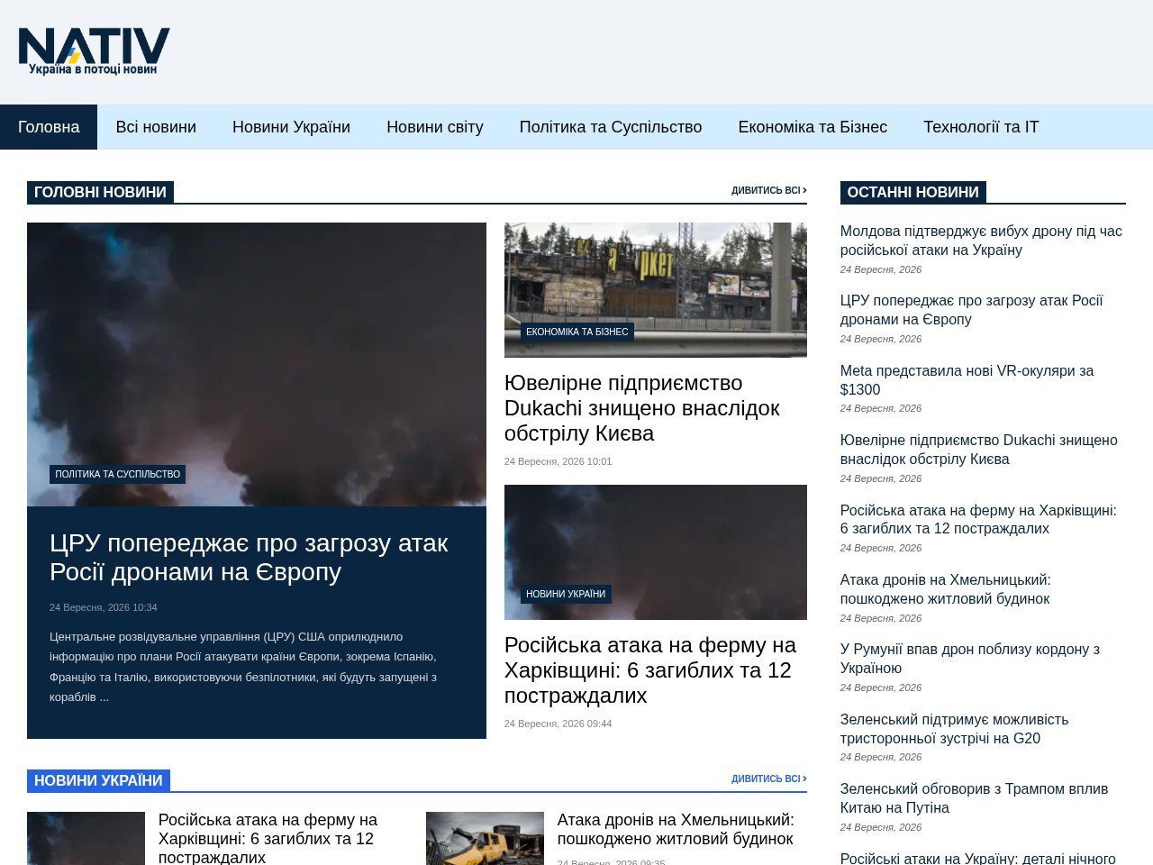Screen dimensions: 1153x865
Task: Open small smoke thumbnail in Новини України section
Action: (x=86, y=838)
